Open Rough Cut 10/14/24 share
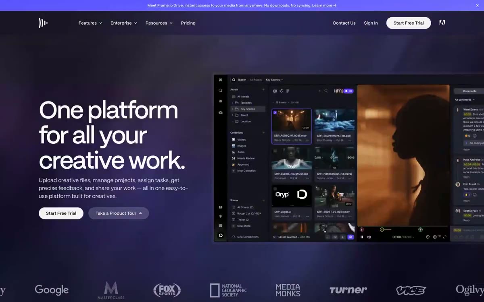This screenshot has height=302, width=484. point(249,213)
